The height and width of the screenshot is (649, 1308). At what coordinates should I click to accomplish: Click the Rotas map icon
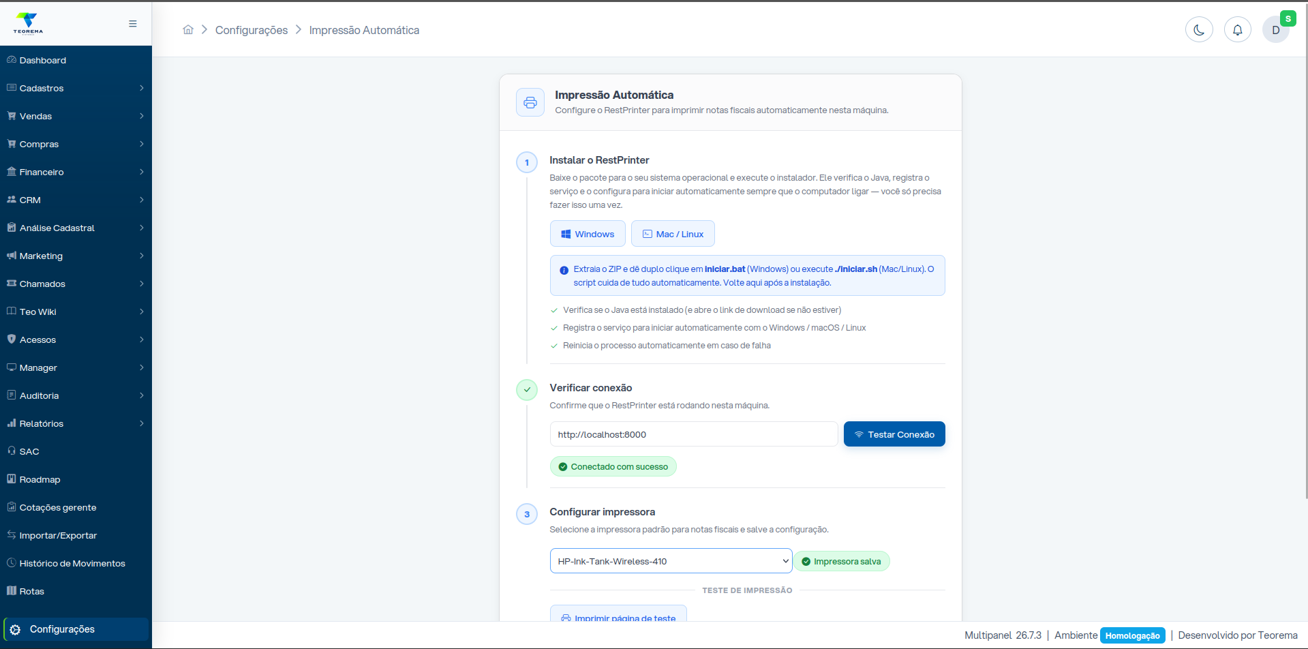click(12, 591)
